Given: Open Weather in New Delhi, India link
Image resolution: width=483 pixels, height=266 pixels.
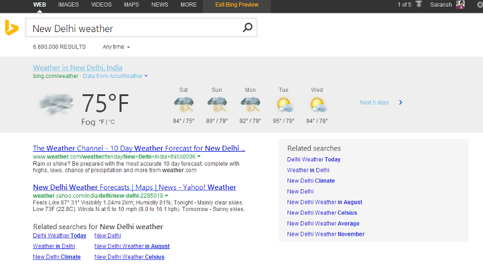Looking at the screenshot, I should 78,68.
